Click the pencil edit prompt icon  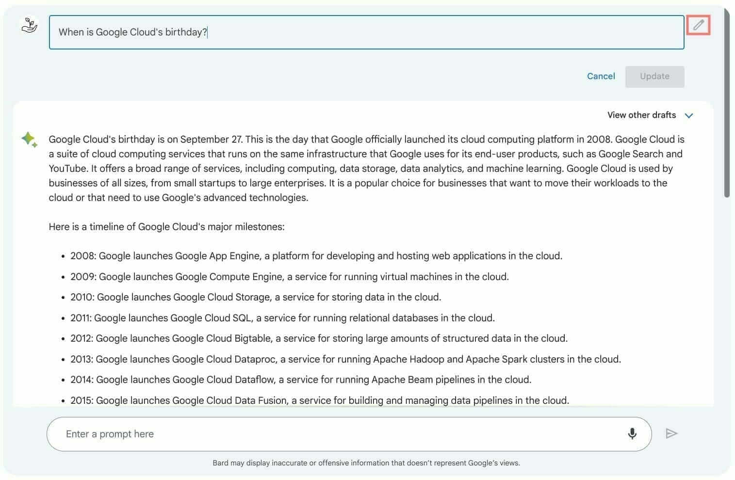(698, 25)
